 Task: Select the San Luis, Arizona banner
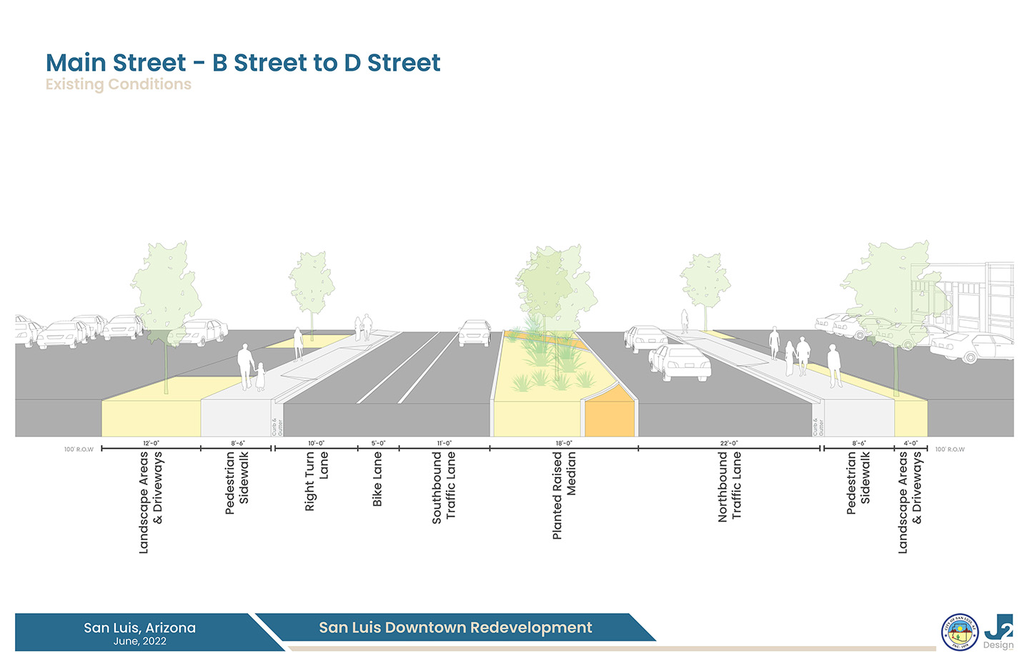(x=139, y=632)
